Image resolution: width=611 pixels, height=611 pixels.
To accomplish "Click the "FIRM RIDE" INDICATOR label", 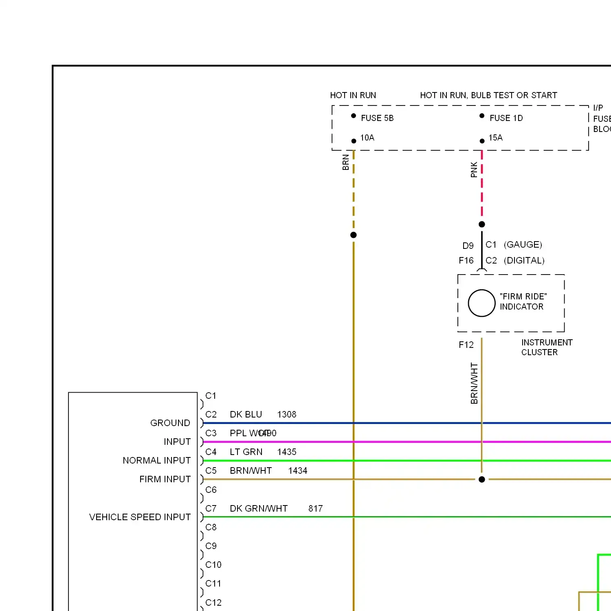I will pos(523,301).
